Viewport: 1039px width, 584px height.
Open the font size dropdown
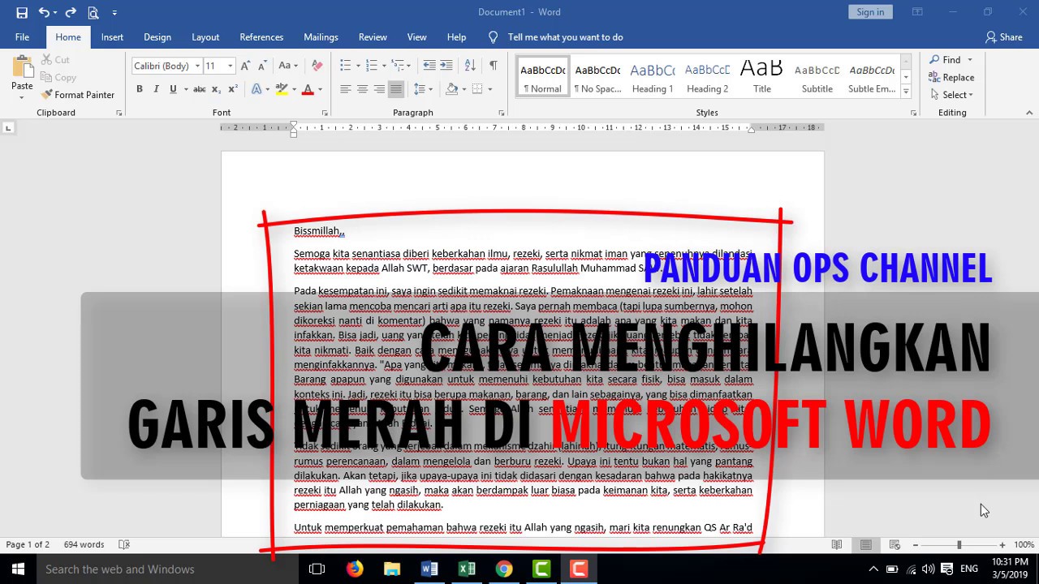(230, 66)
